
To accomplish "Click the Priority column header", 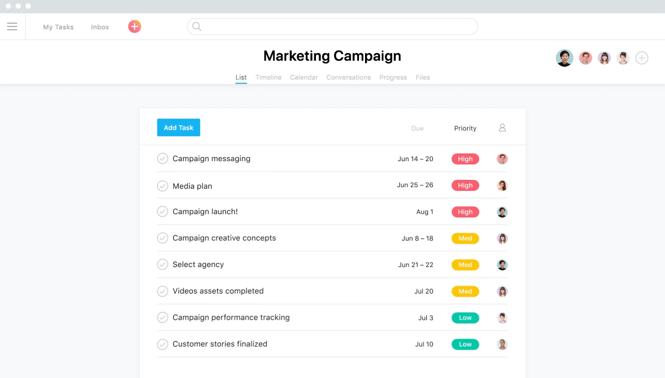I will click(x=465, y=128).
